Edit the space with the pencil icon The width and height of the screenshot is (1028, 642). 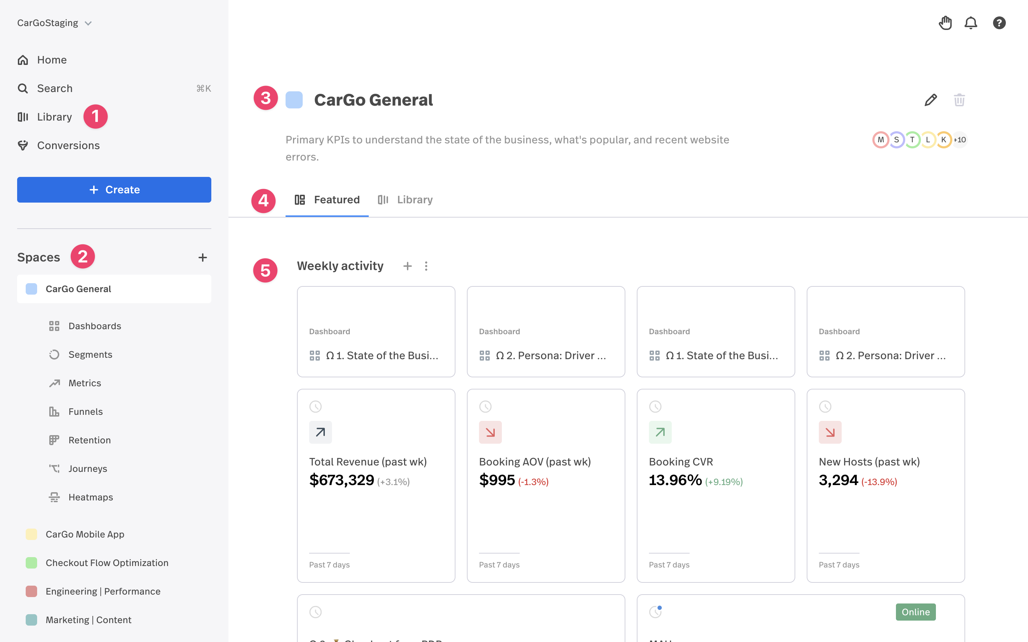point(930,100)
